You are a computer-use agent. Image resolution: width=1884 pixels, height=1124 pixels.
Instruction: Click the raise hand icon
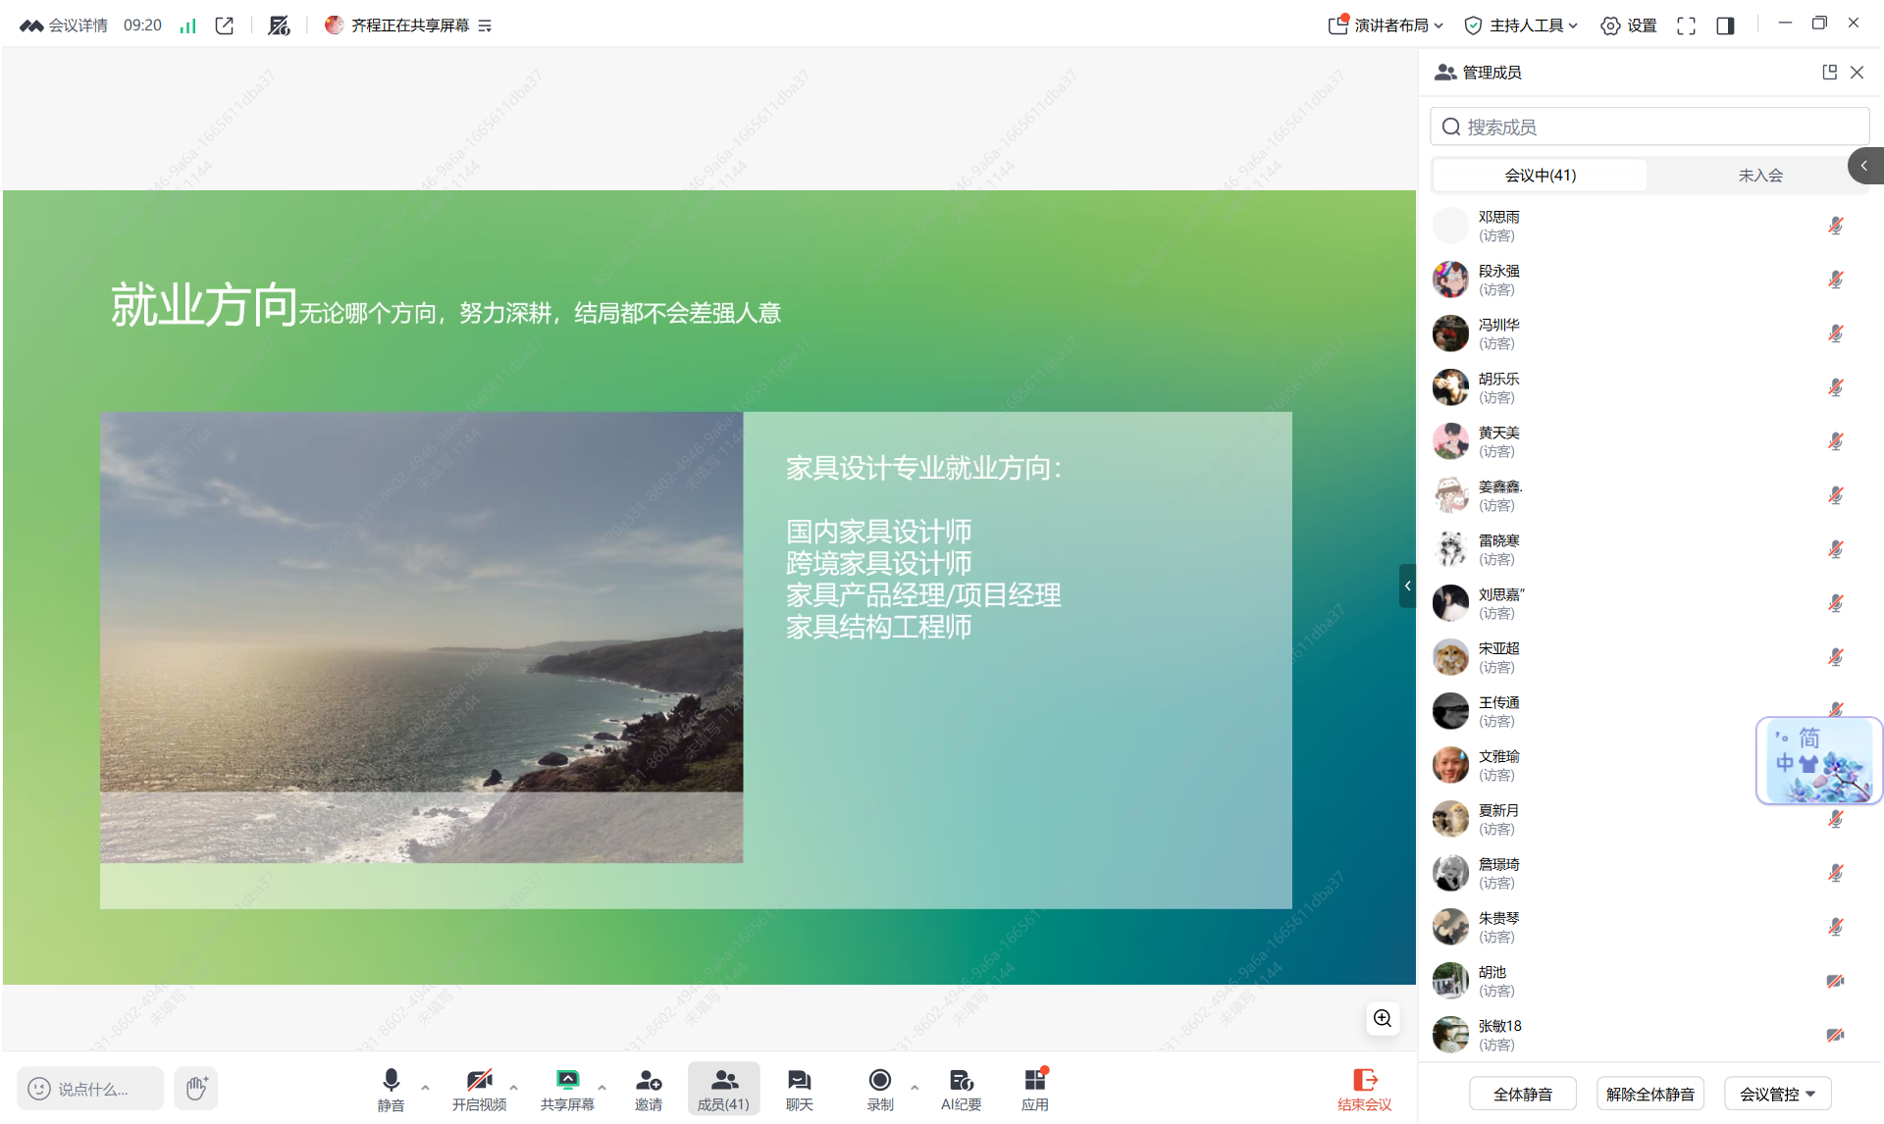(196, 1088)
